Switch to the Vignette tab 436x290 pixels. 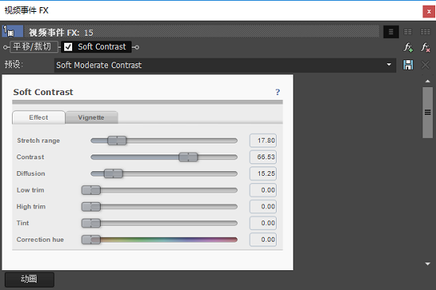(x=91, y=117)
